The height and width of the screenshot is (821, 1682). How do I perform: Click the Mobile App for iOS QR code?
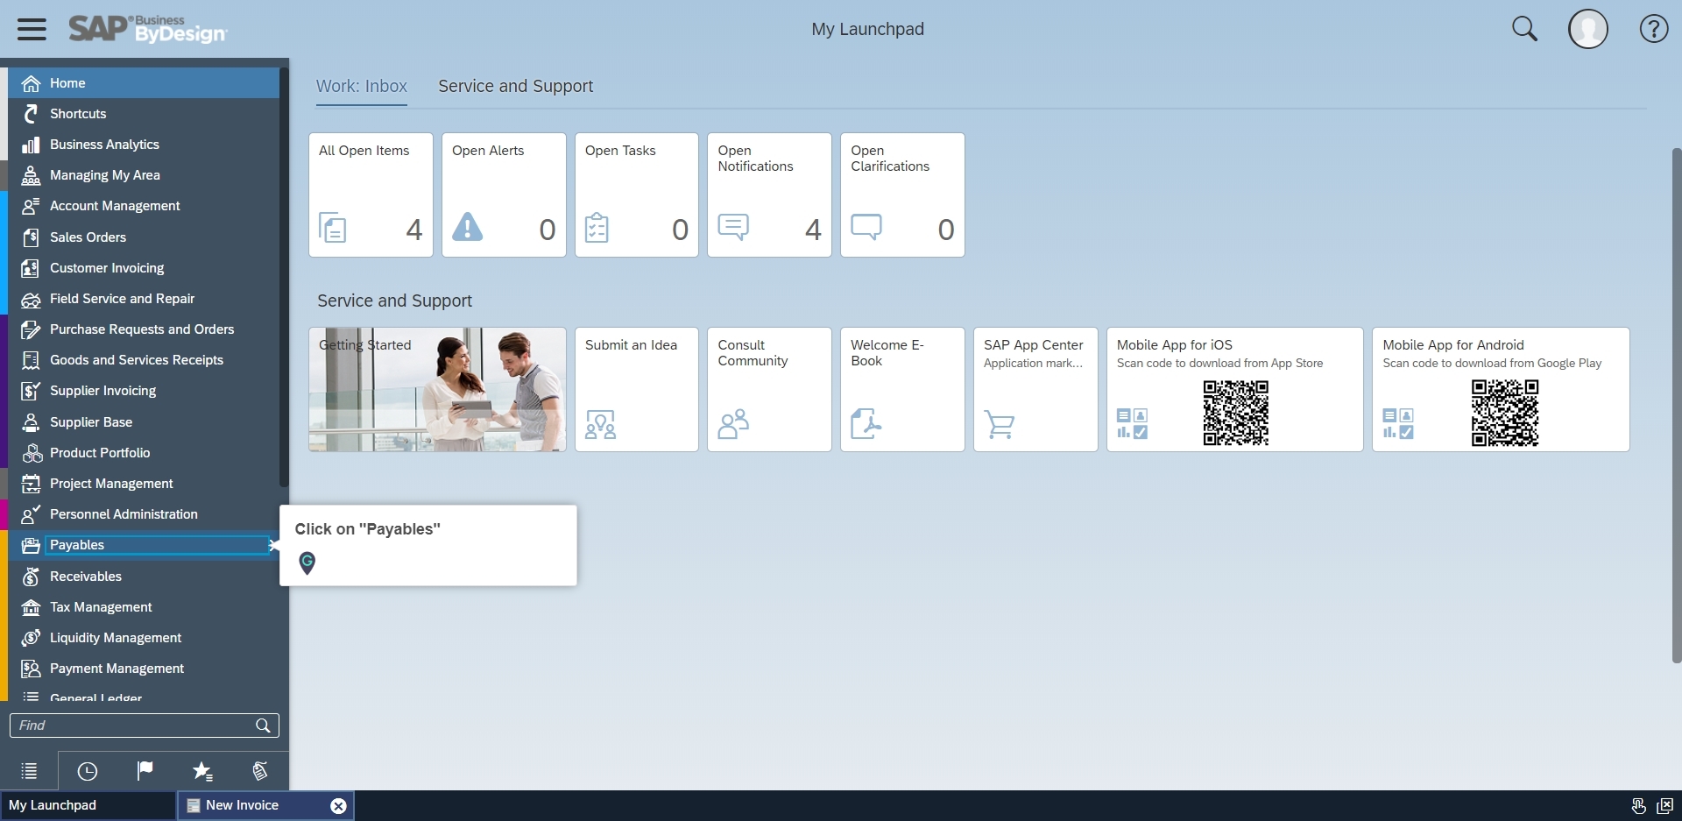1235,413
